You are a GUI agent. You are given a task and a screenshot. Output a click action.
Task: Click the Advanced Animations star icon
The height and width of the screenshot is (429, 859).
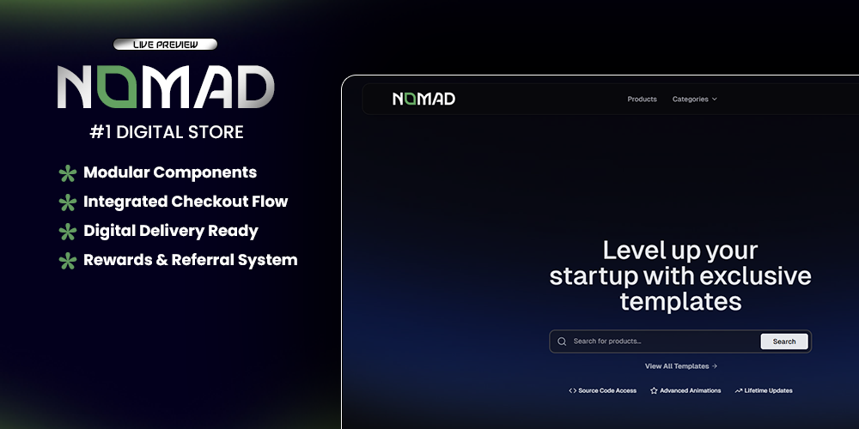tap(654, 390)
